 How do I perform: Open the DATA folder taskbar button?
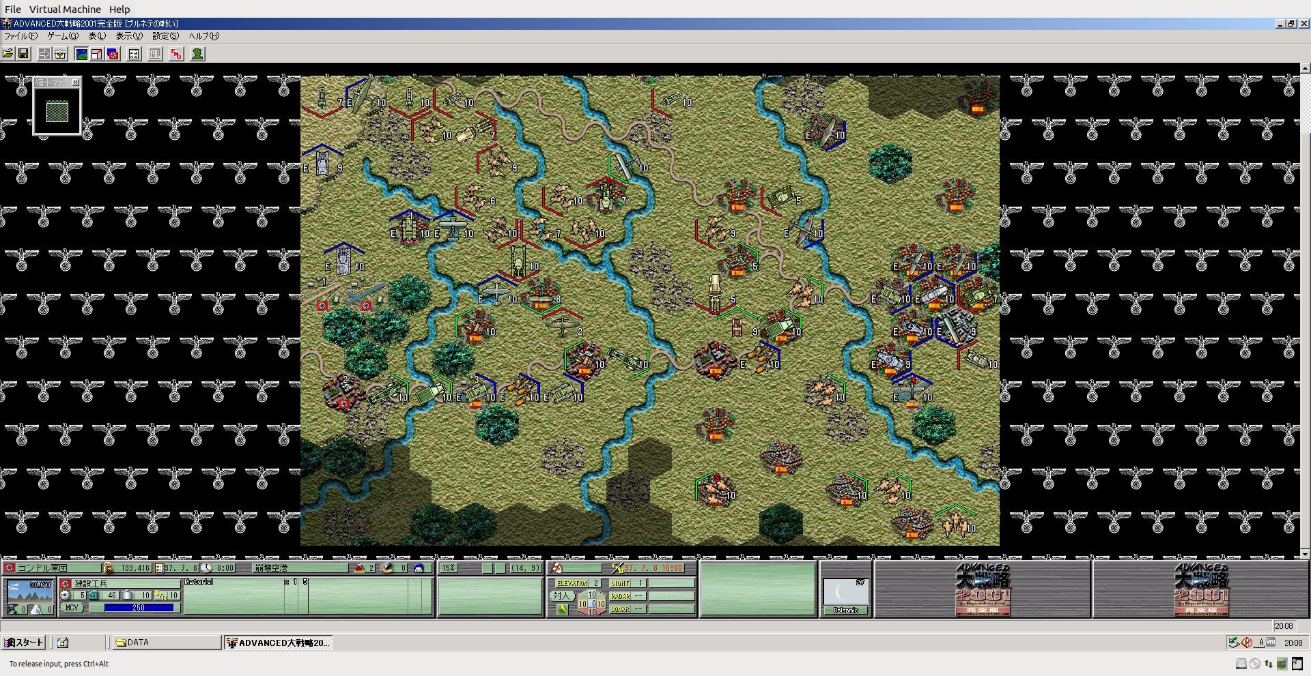click(166, 643)
